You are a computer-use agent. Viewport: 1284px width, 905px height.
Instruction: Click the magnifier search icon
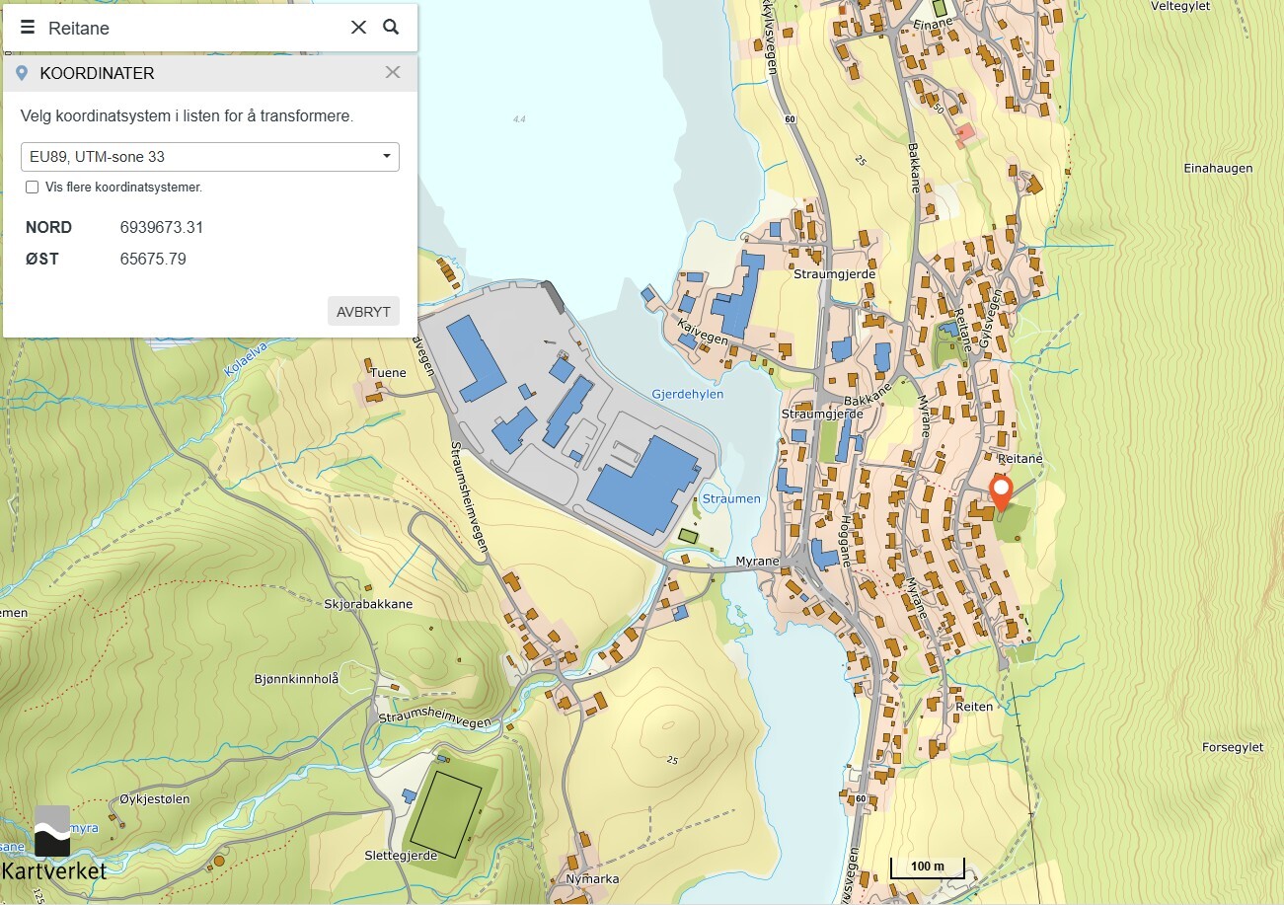(x=391, y=28)
